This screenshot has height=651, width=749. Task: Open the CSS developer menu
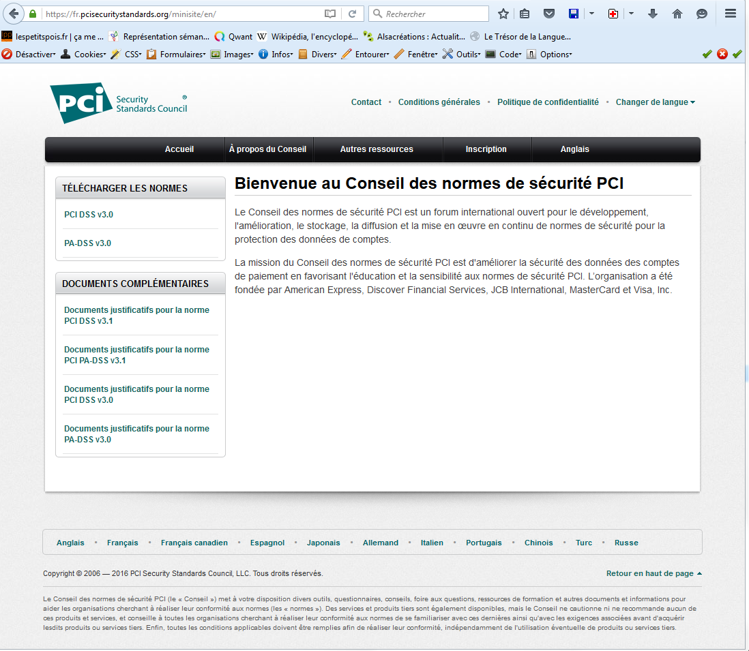coord(127,55)
